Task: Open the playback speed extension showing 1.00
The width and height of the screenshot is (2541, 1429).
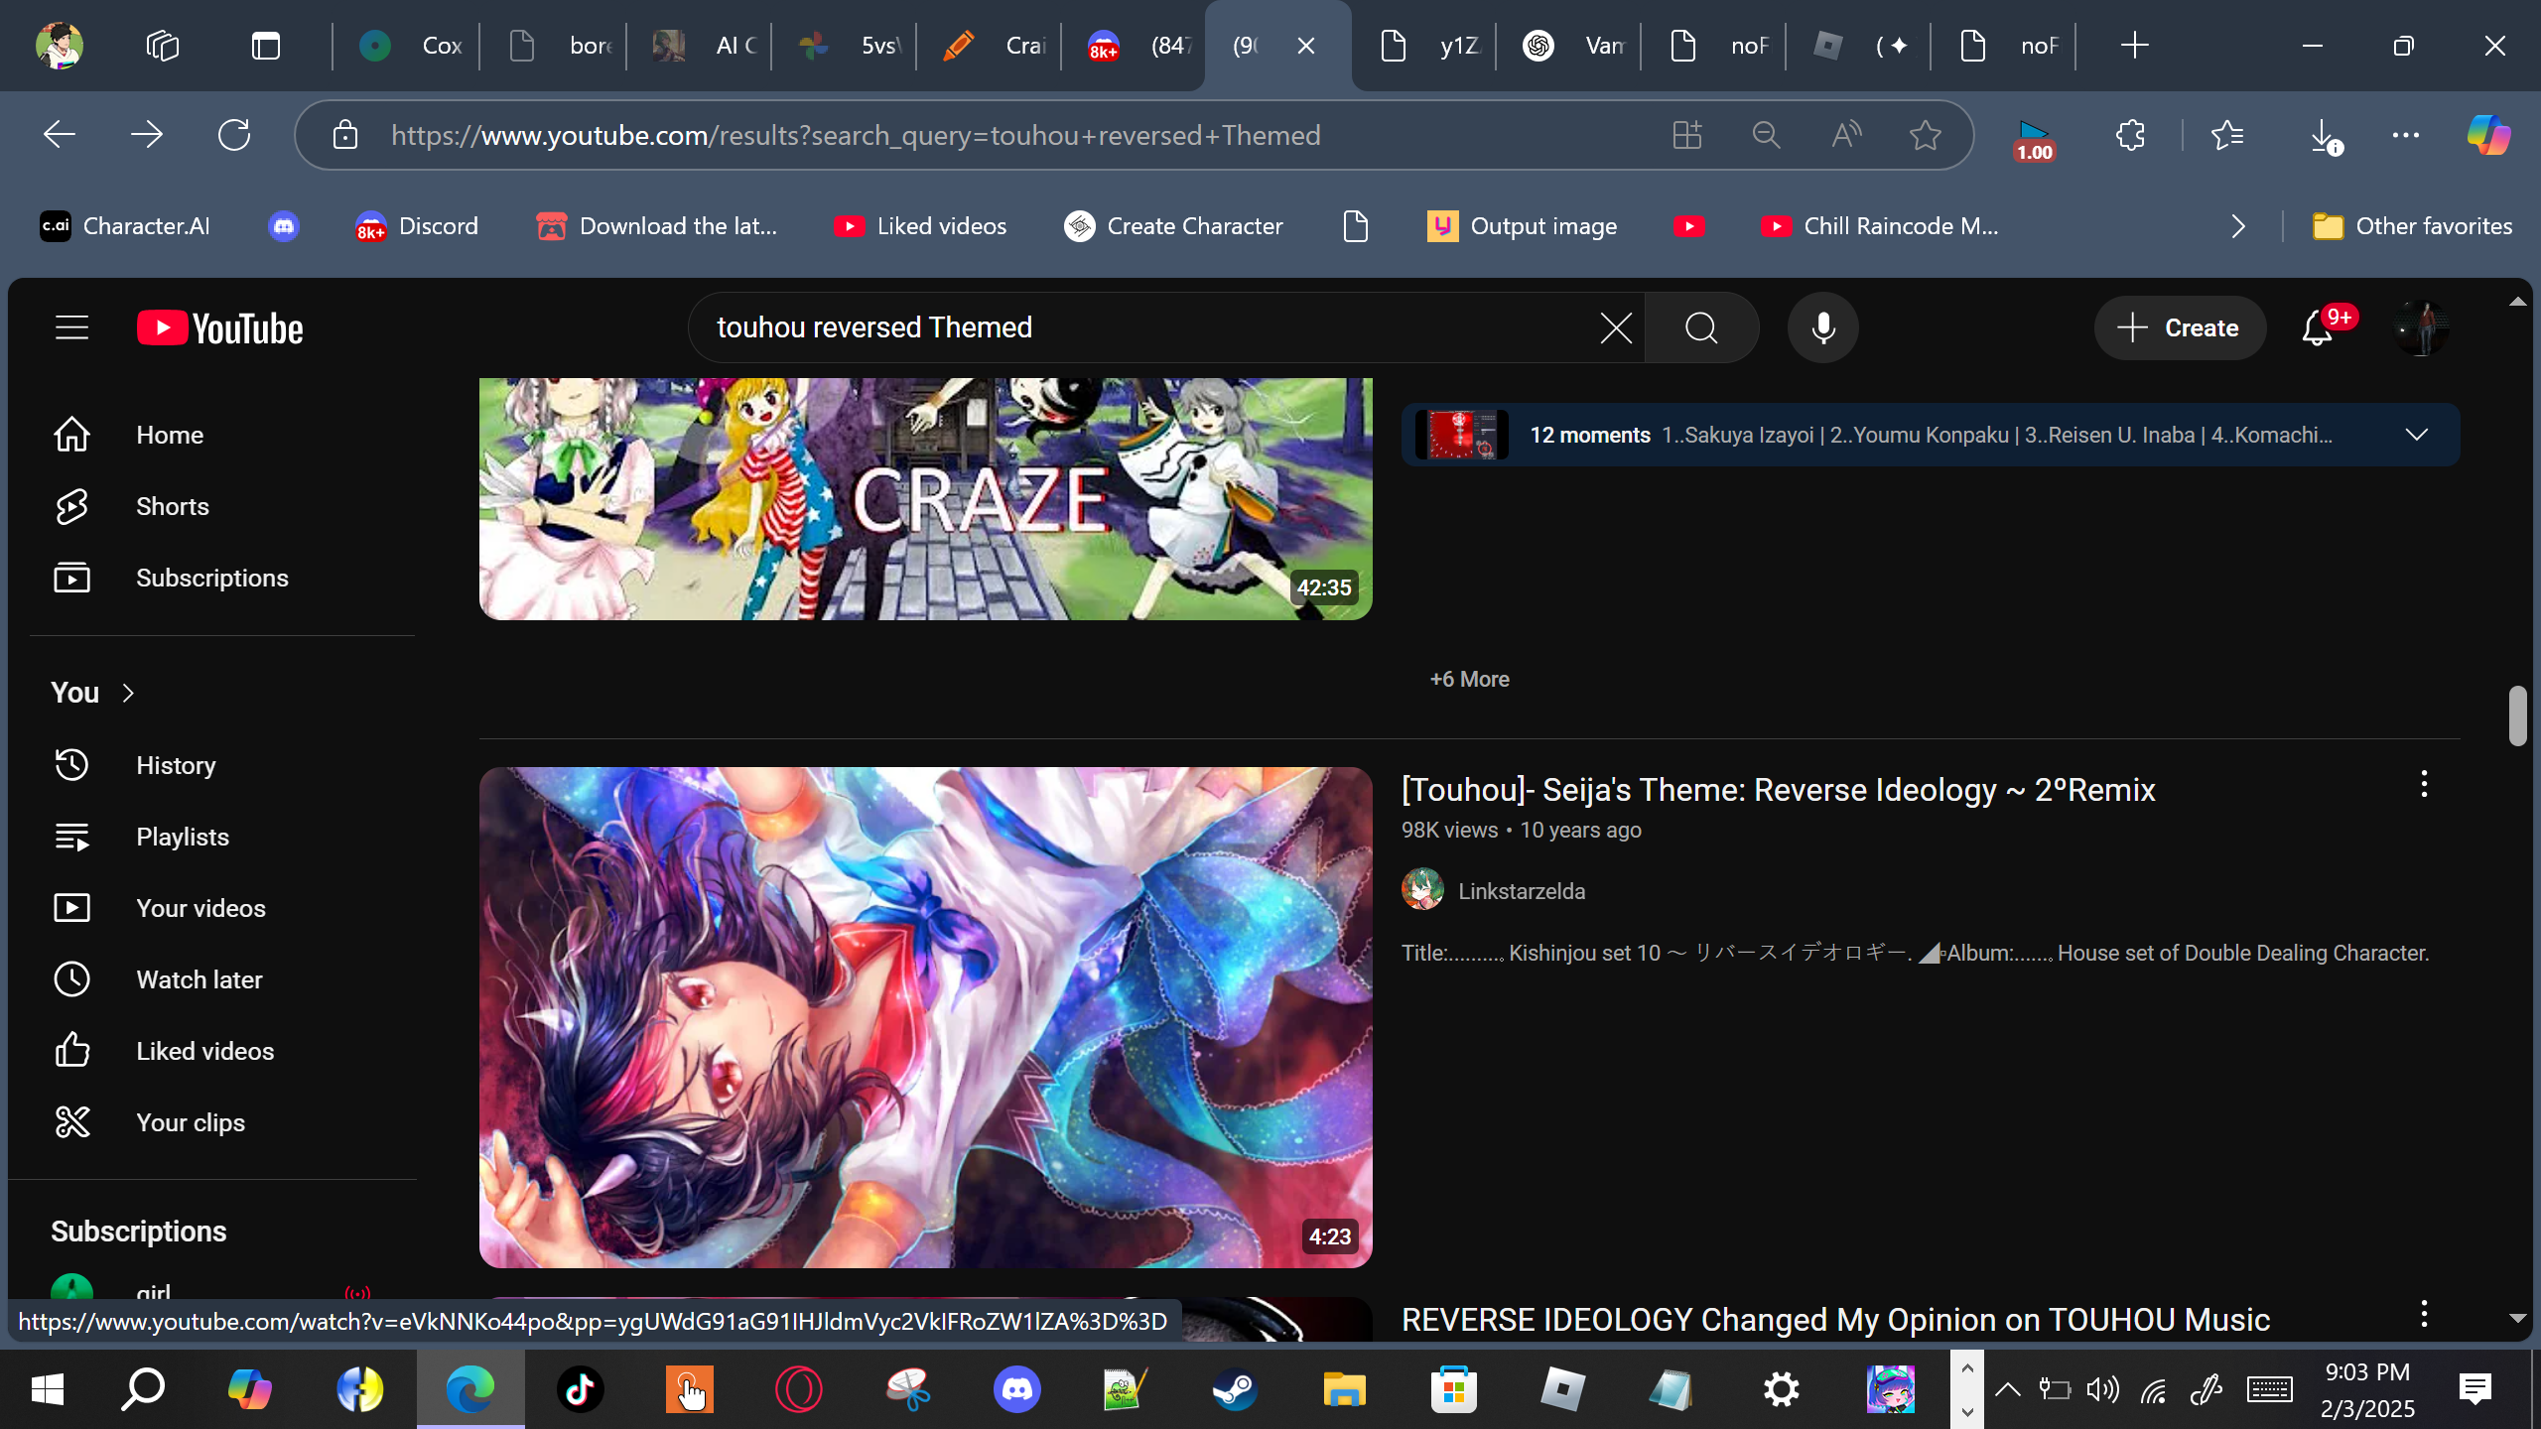Action: click(x=2033, y=139)
